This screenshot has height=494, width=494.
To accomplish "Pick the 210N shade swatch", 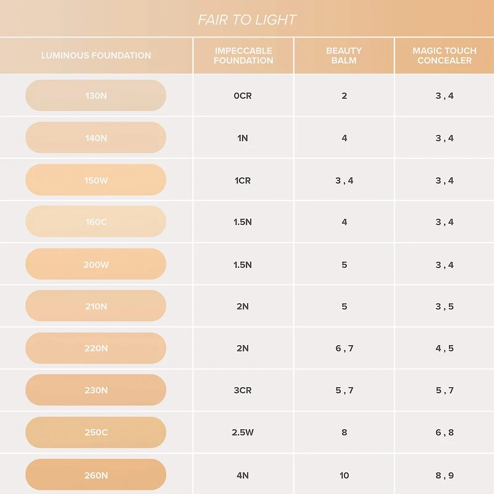I will (x=96, y=306).
